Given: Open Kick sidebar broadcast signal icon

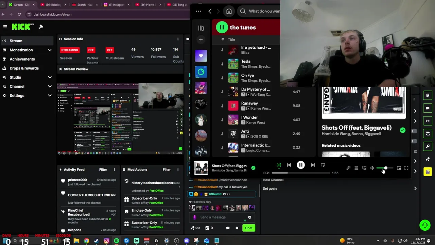Looking at the screenshot, I should [428, 121].
